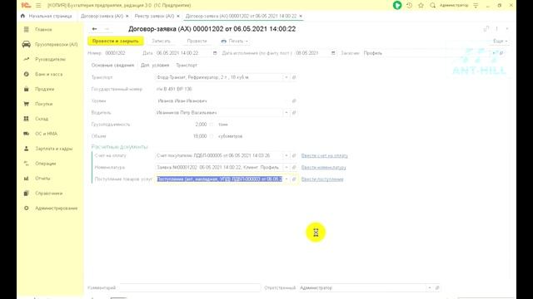Expand the Ответственный dropdown
Screen dimensions: 533x299
tap(430, 288)
